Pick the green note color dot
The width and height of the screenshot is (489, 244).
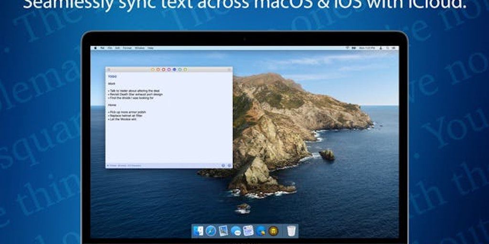185,70
